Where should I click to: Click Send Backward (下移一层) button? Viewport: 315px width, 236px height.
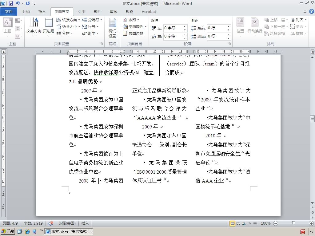(276, 26)
